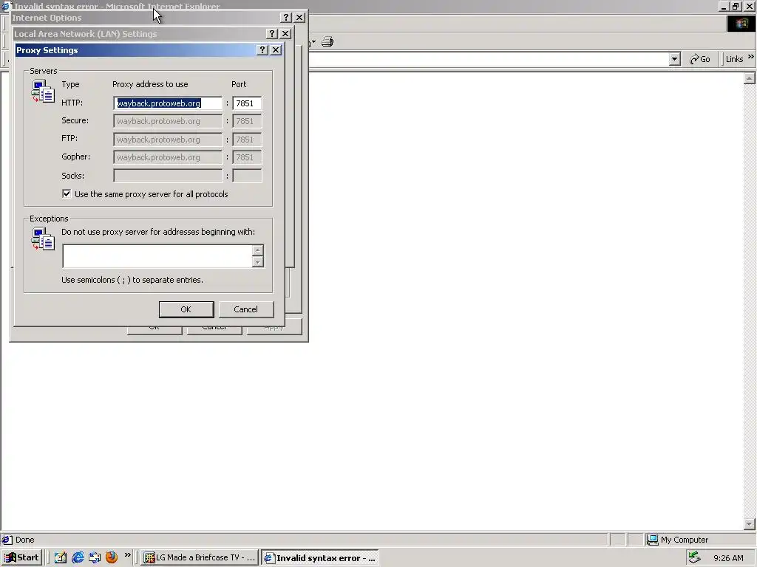This screenshot has height=567, width=757.
Task: Expand the Links toolbar chevron
Action: click(751, 57)
